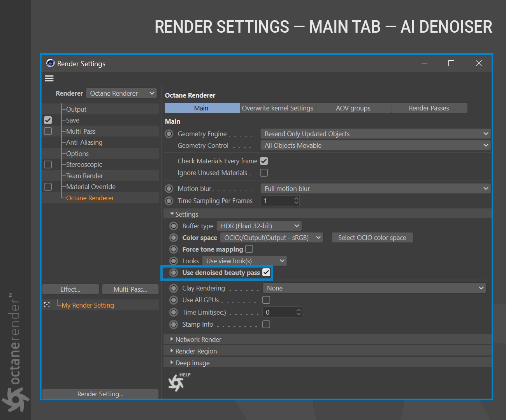Click the Stamp Info animation dot
This screenshot has height=420, width=506.
click(x=174, y=324)
